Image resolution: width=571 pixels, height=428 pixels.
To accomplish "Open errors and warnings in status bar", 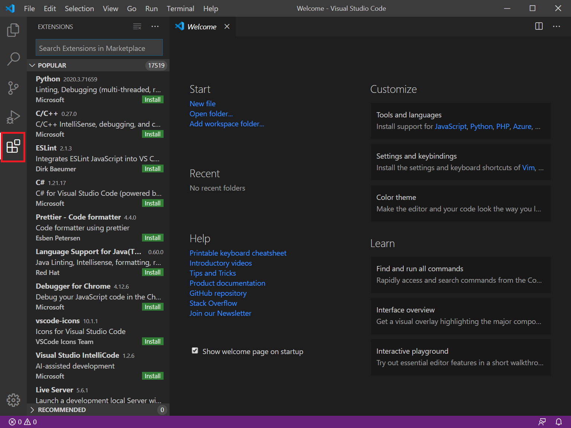I will coord(23,422).
